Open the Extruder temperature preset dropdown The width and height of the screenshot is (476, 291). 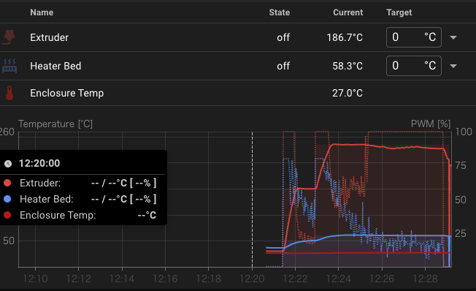pos(453,37)
